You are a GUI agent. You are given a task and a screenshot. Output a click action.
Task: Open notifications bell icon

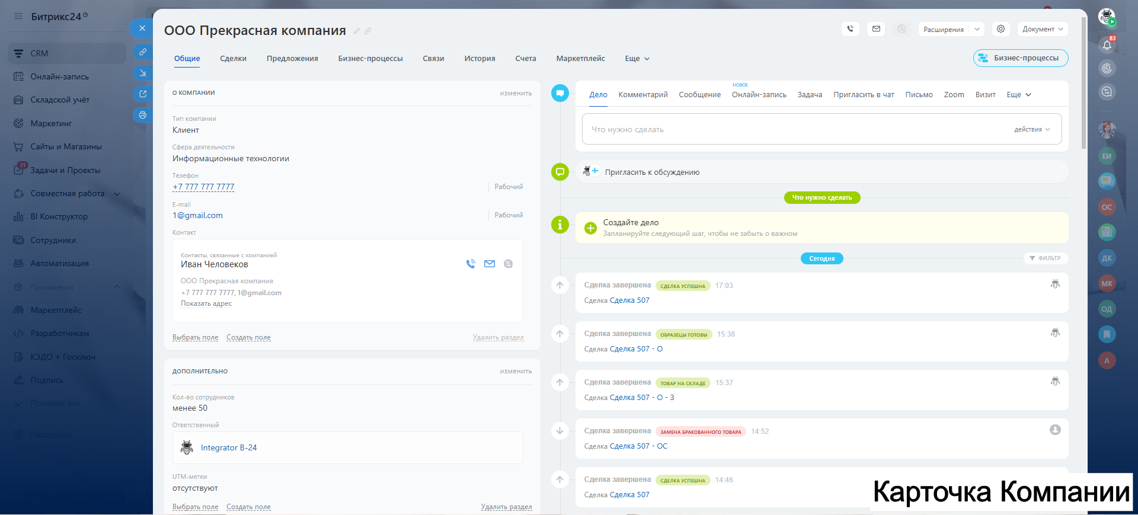1107,45
